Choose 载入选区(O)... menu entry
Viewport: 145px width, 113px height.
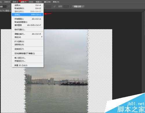click(x=28, y=58)
